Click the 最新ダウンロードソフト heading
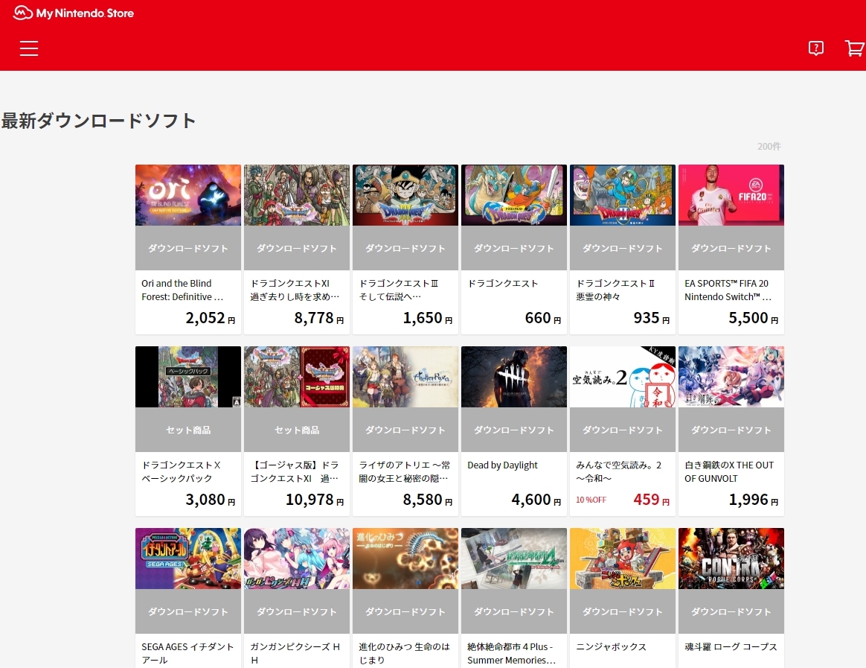The image size is (866, 668). (x=98, y=121)
